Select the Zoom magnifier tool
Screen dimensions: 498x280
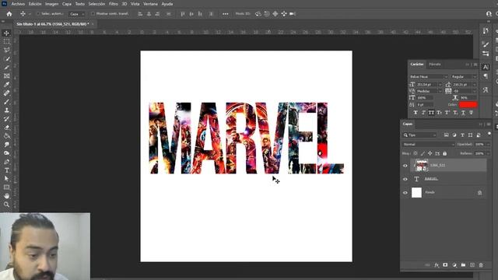(x=6, y=205)
